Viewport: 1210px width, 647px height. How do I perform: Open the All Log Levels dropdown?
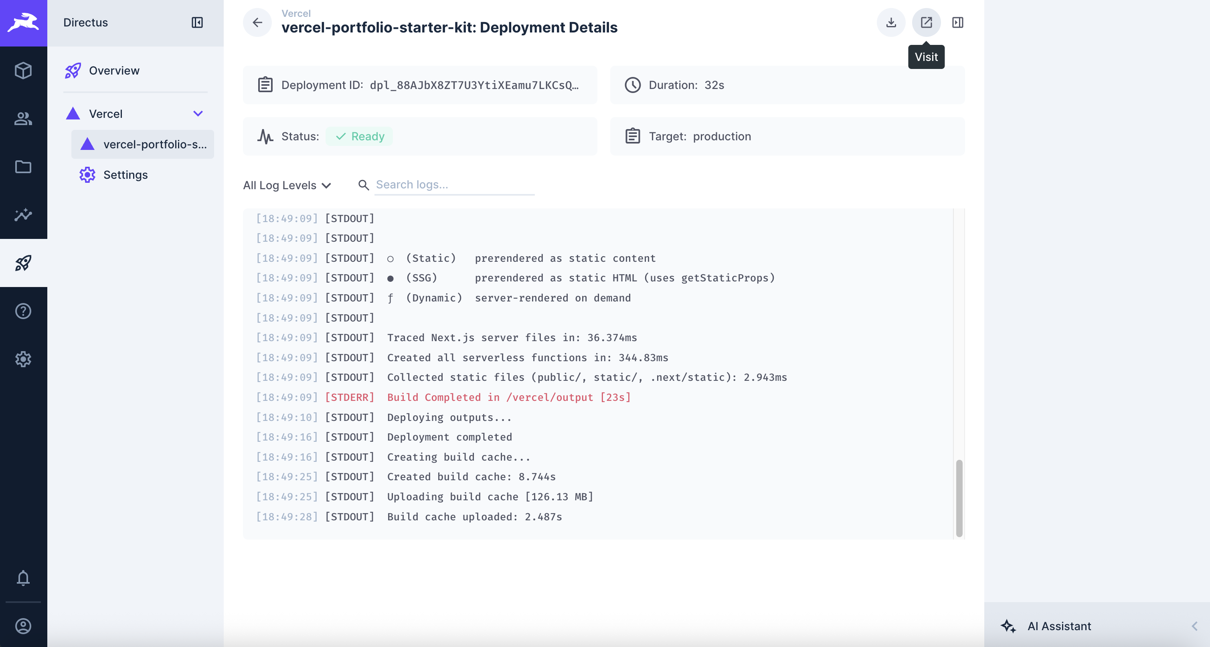(x=287, y=185)
